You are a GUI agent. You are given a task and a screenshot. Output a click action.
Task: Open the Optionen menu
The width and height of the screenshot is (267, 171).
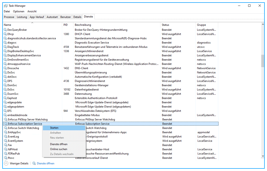tap(19, 11)
